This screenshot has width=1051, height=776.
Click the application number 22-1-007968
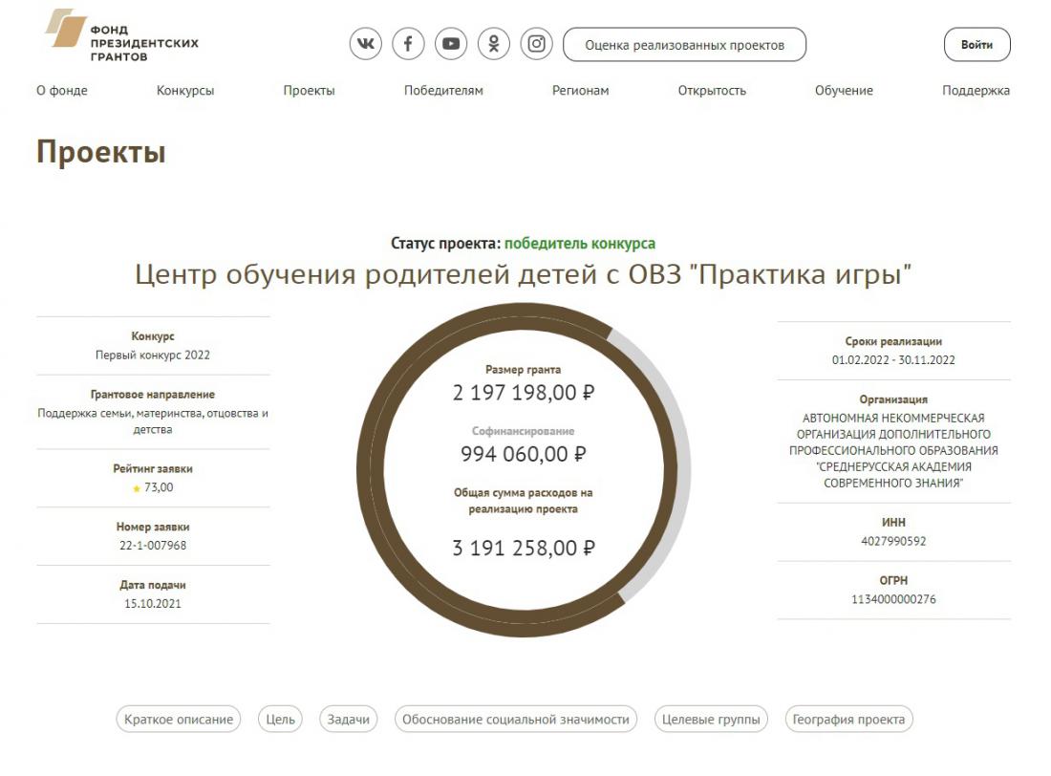point(153,546)
